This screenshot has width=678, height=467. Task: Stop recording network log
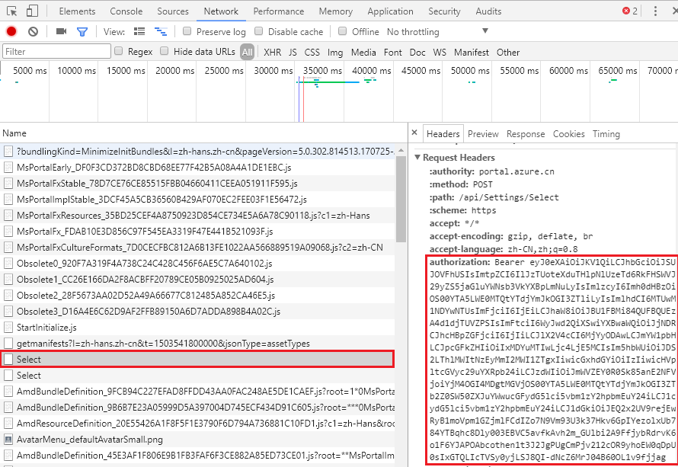(x=11, y=31)
